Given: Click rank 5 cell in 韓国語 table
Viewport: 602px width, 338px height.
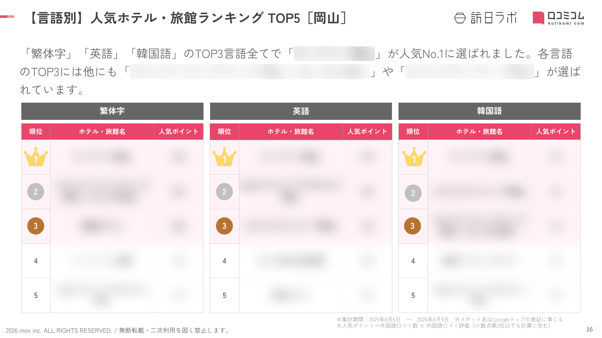Looking at the screenshot, I should click(413, 295).
